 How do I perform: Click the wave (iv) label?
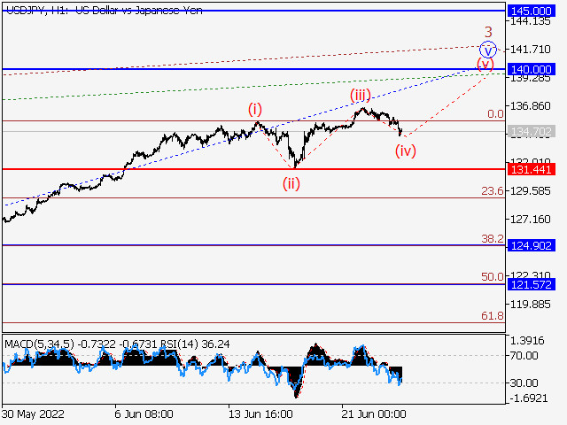click(406, 151)
